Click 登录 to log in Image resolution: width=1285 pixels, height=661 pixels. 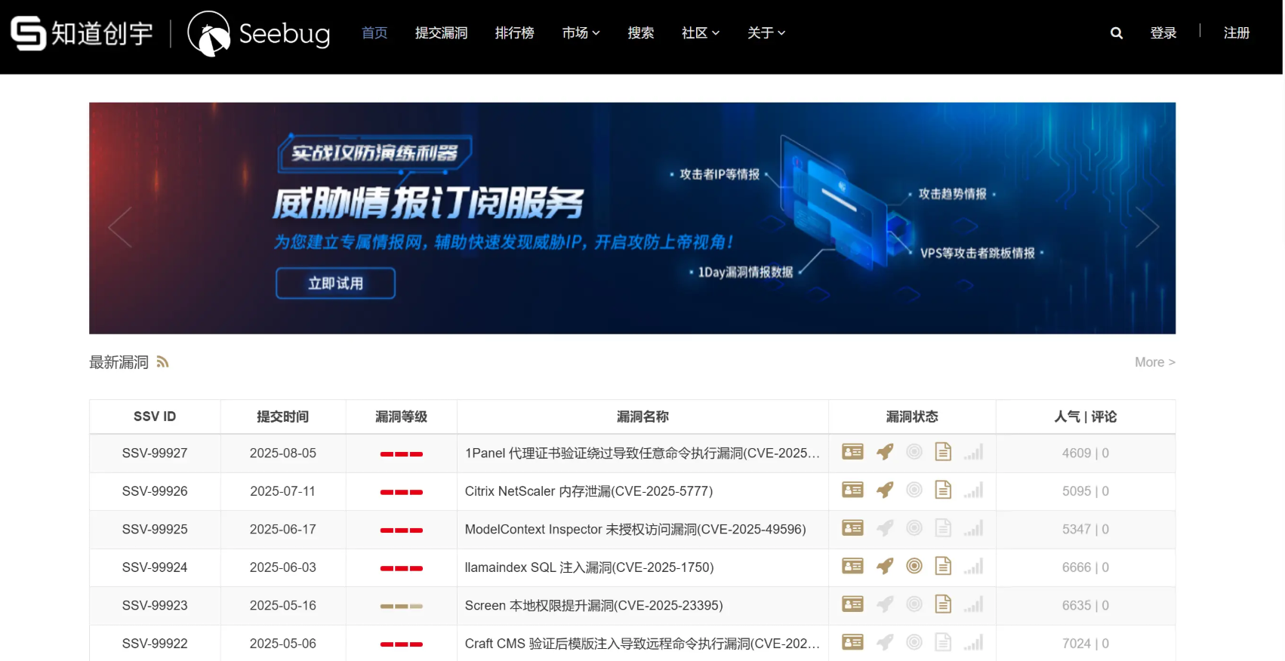pyautogui.click(x=1163, y=33)
